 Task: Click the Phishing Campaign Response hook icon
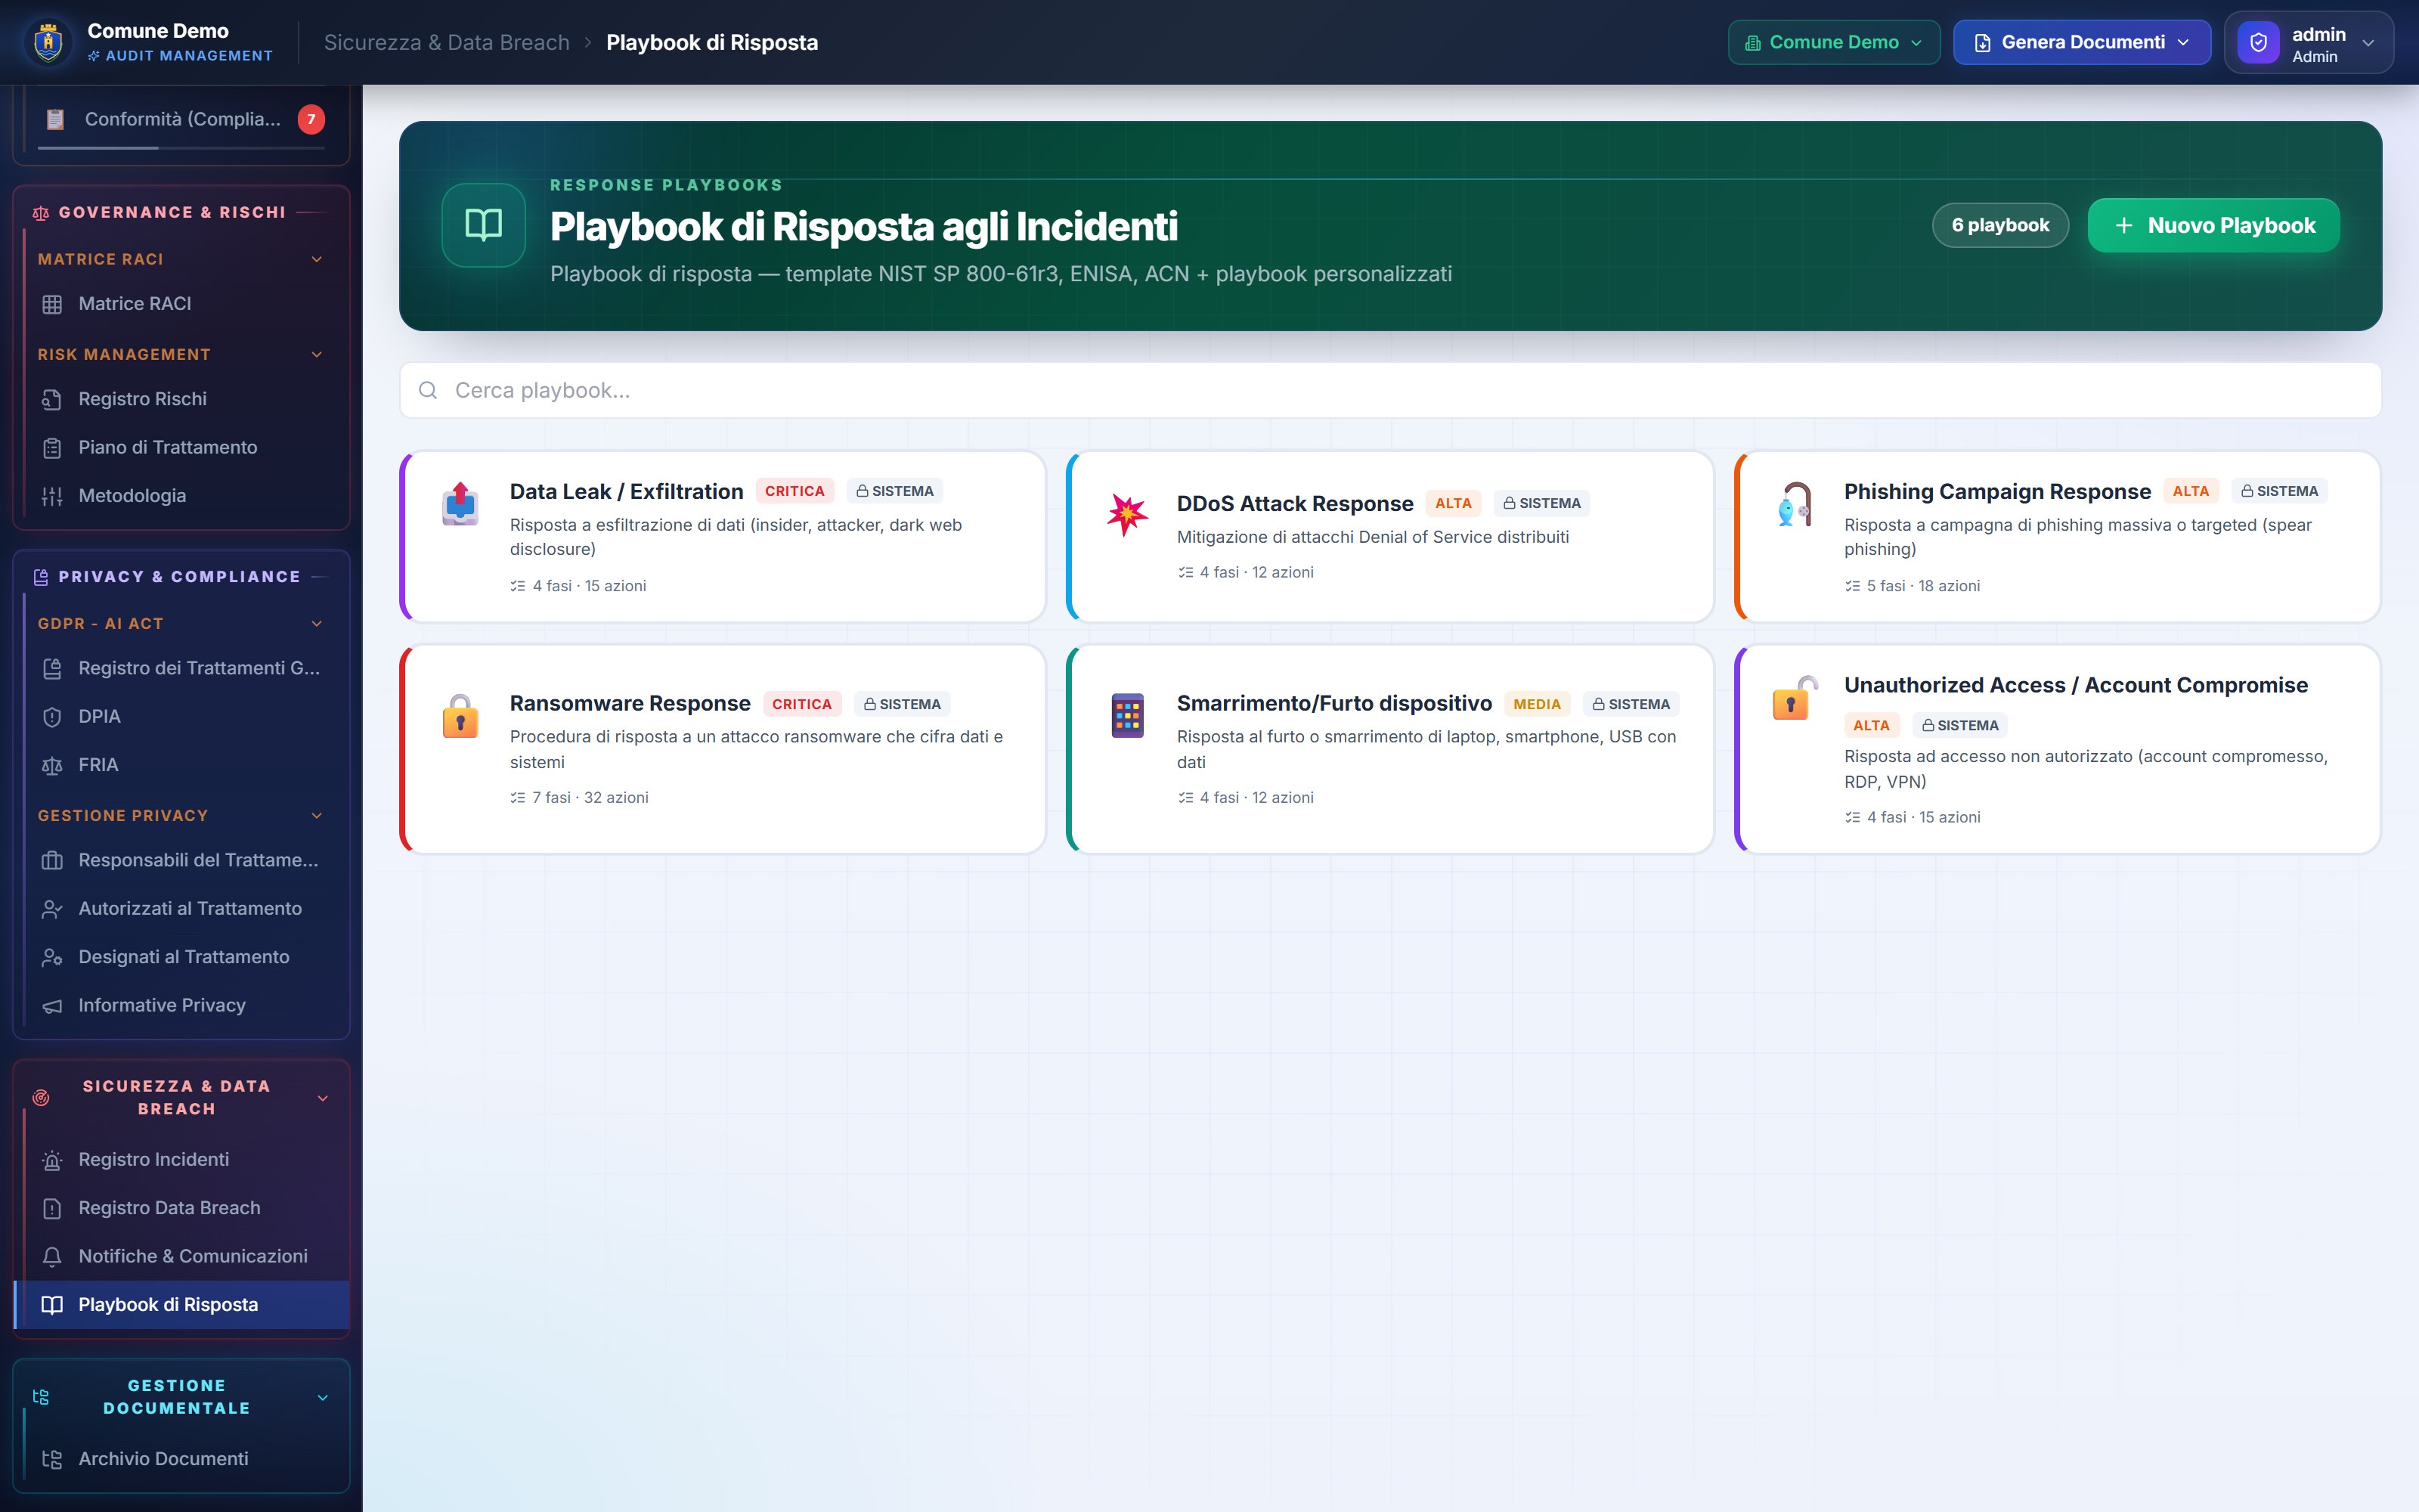[x=1795, y=503]
